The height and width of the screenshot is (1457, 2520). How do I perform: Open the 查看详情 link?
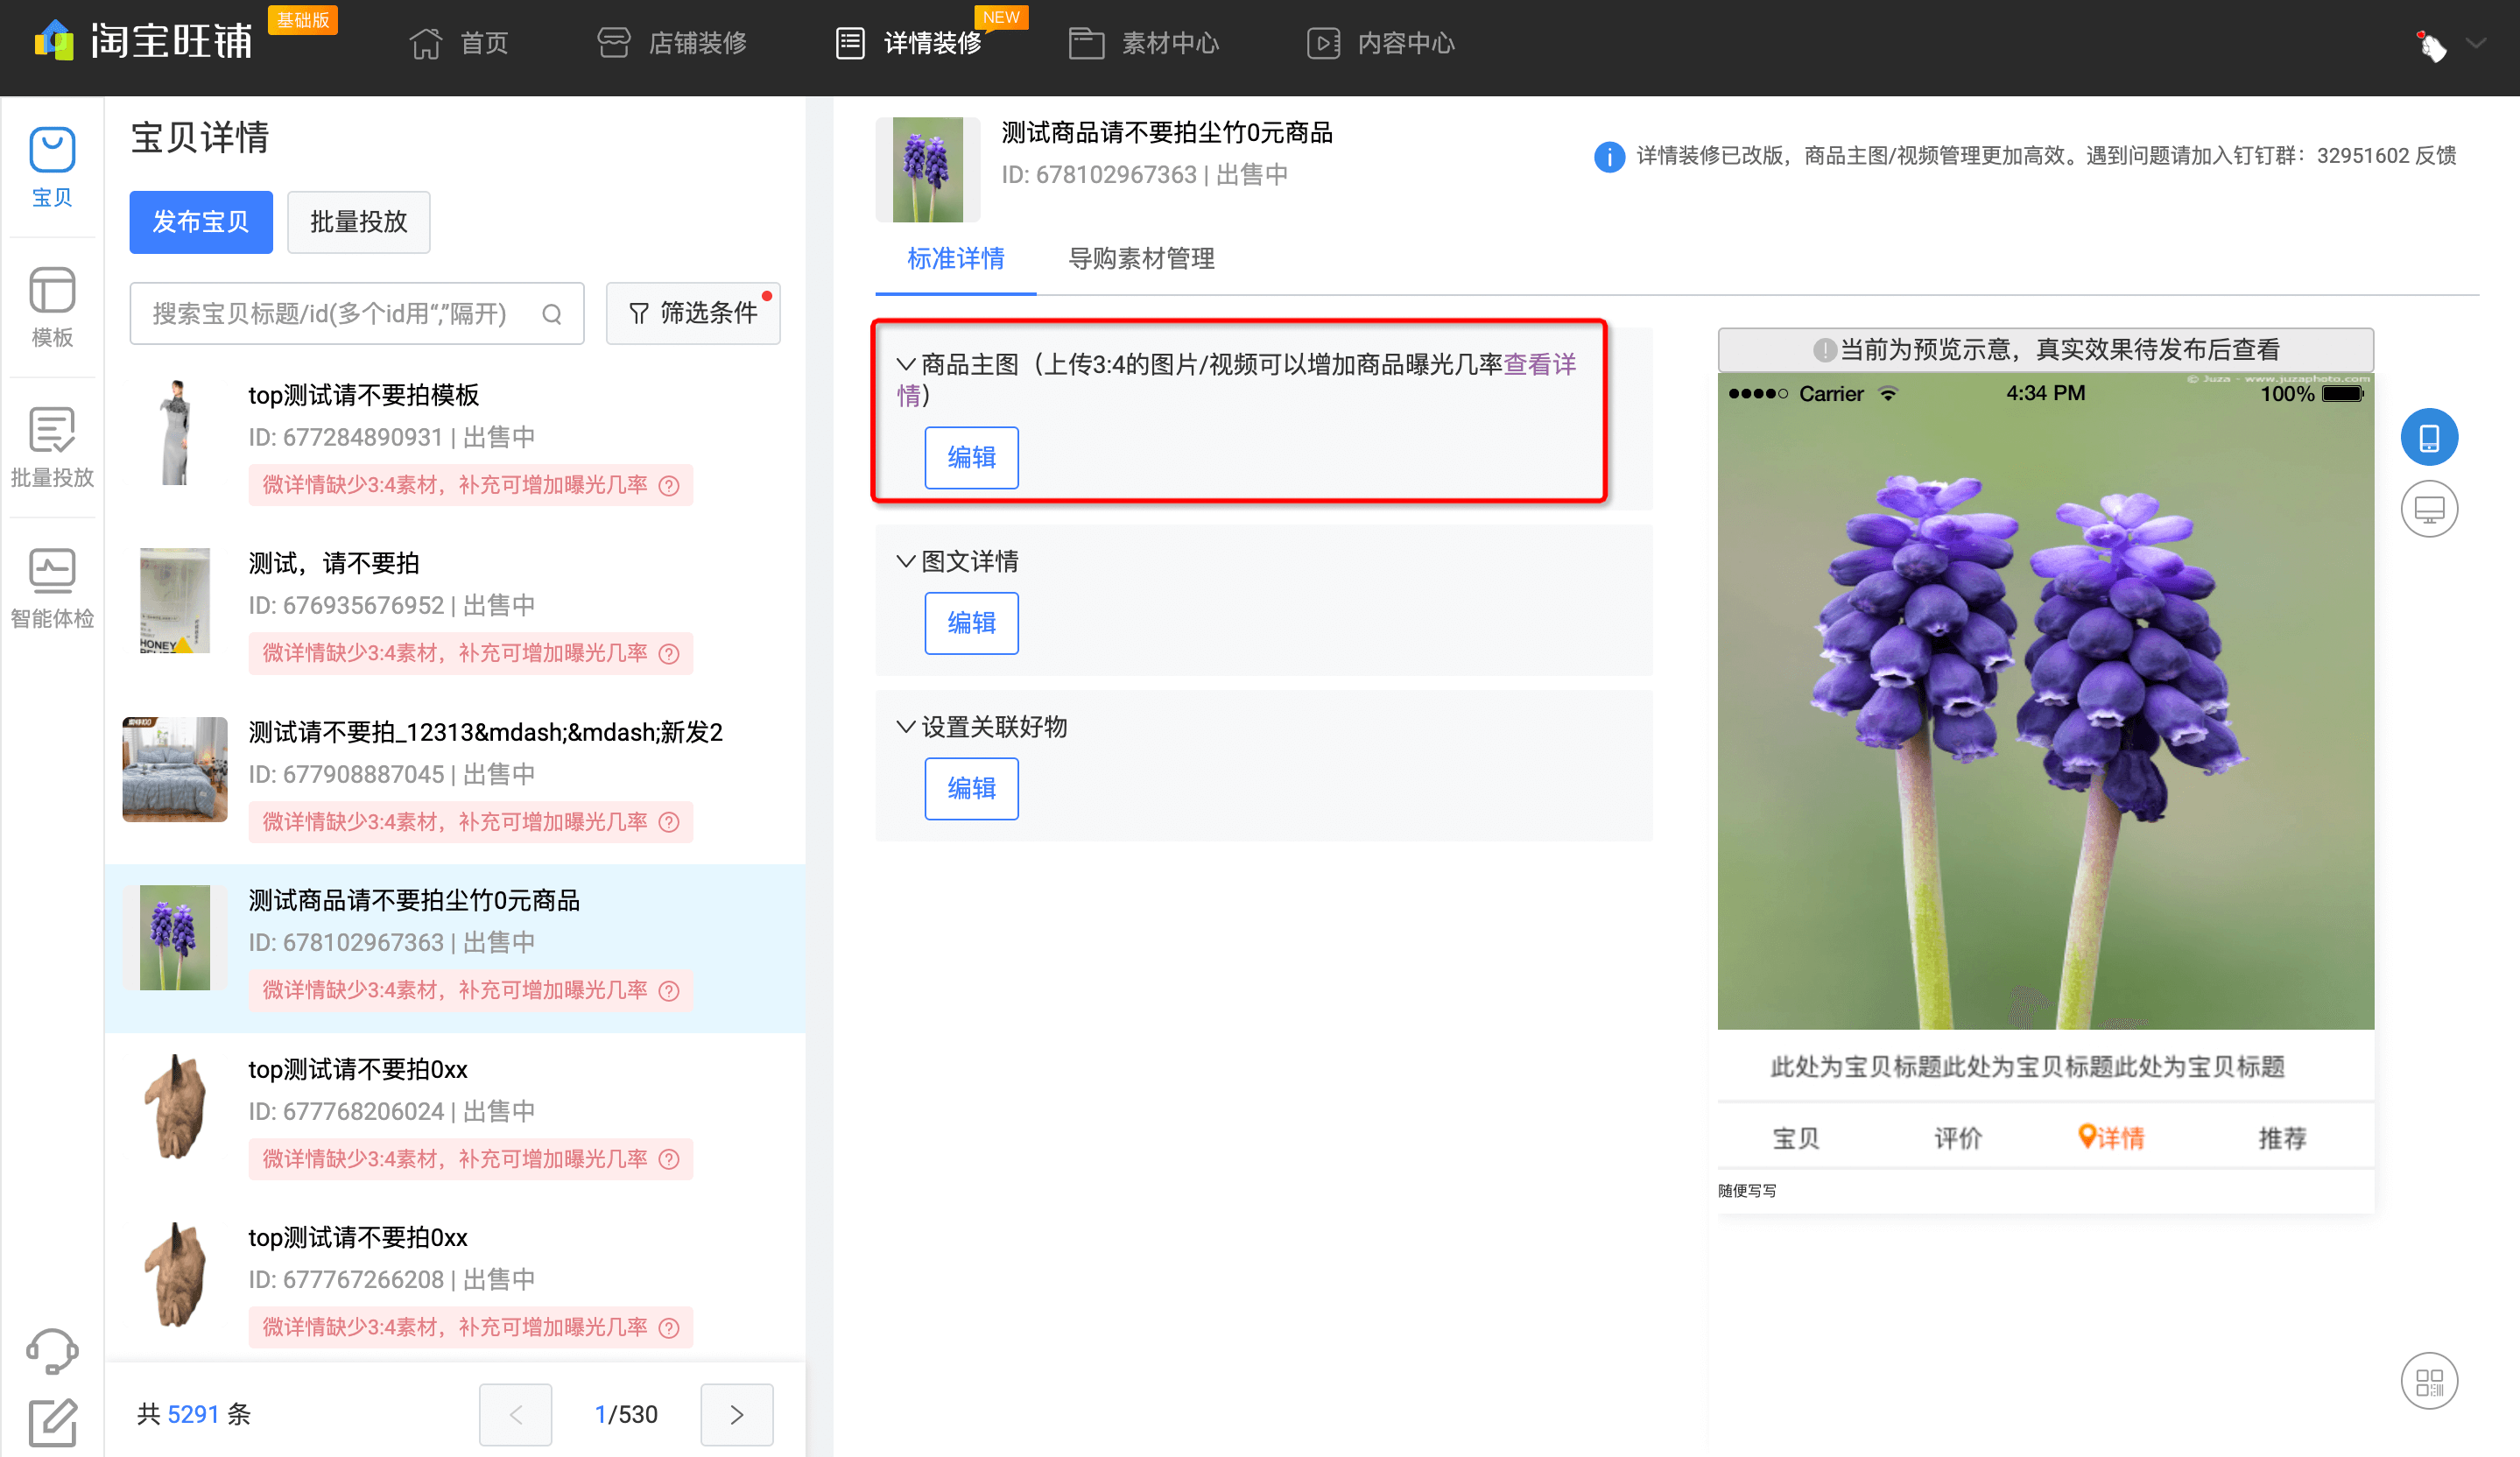click(1539, 364)
